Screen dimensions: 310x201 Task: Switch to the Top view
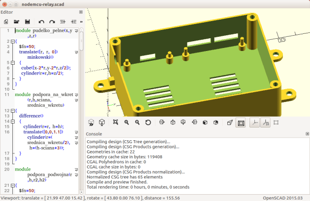[x=173, y=123]
